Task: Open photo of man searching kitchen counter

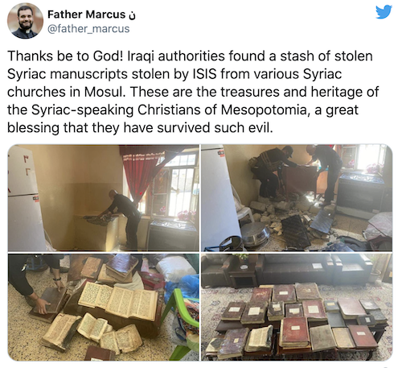Action: tap(103, 198)
